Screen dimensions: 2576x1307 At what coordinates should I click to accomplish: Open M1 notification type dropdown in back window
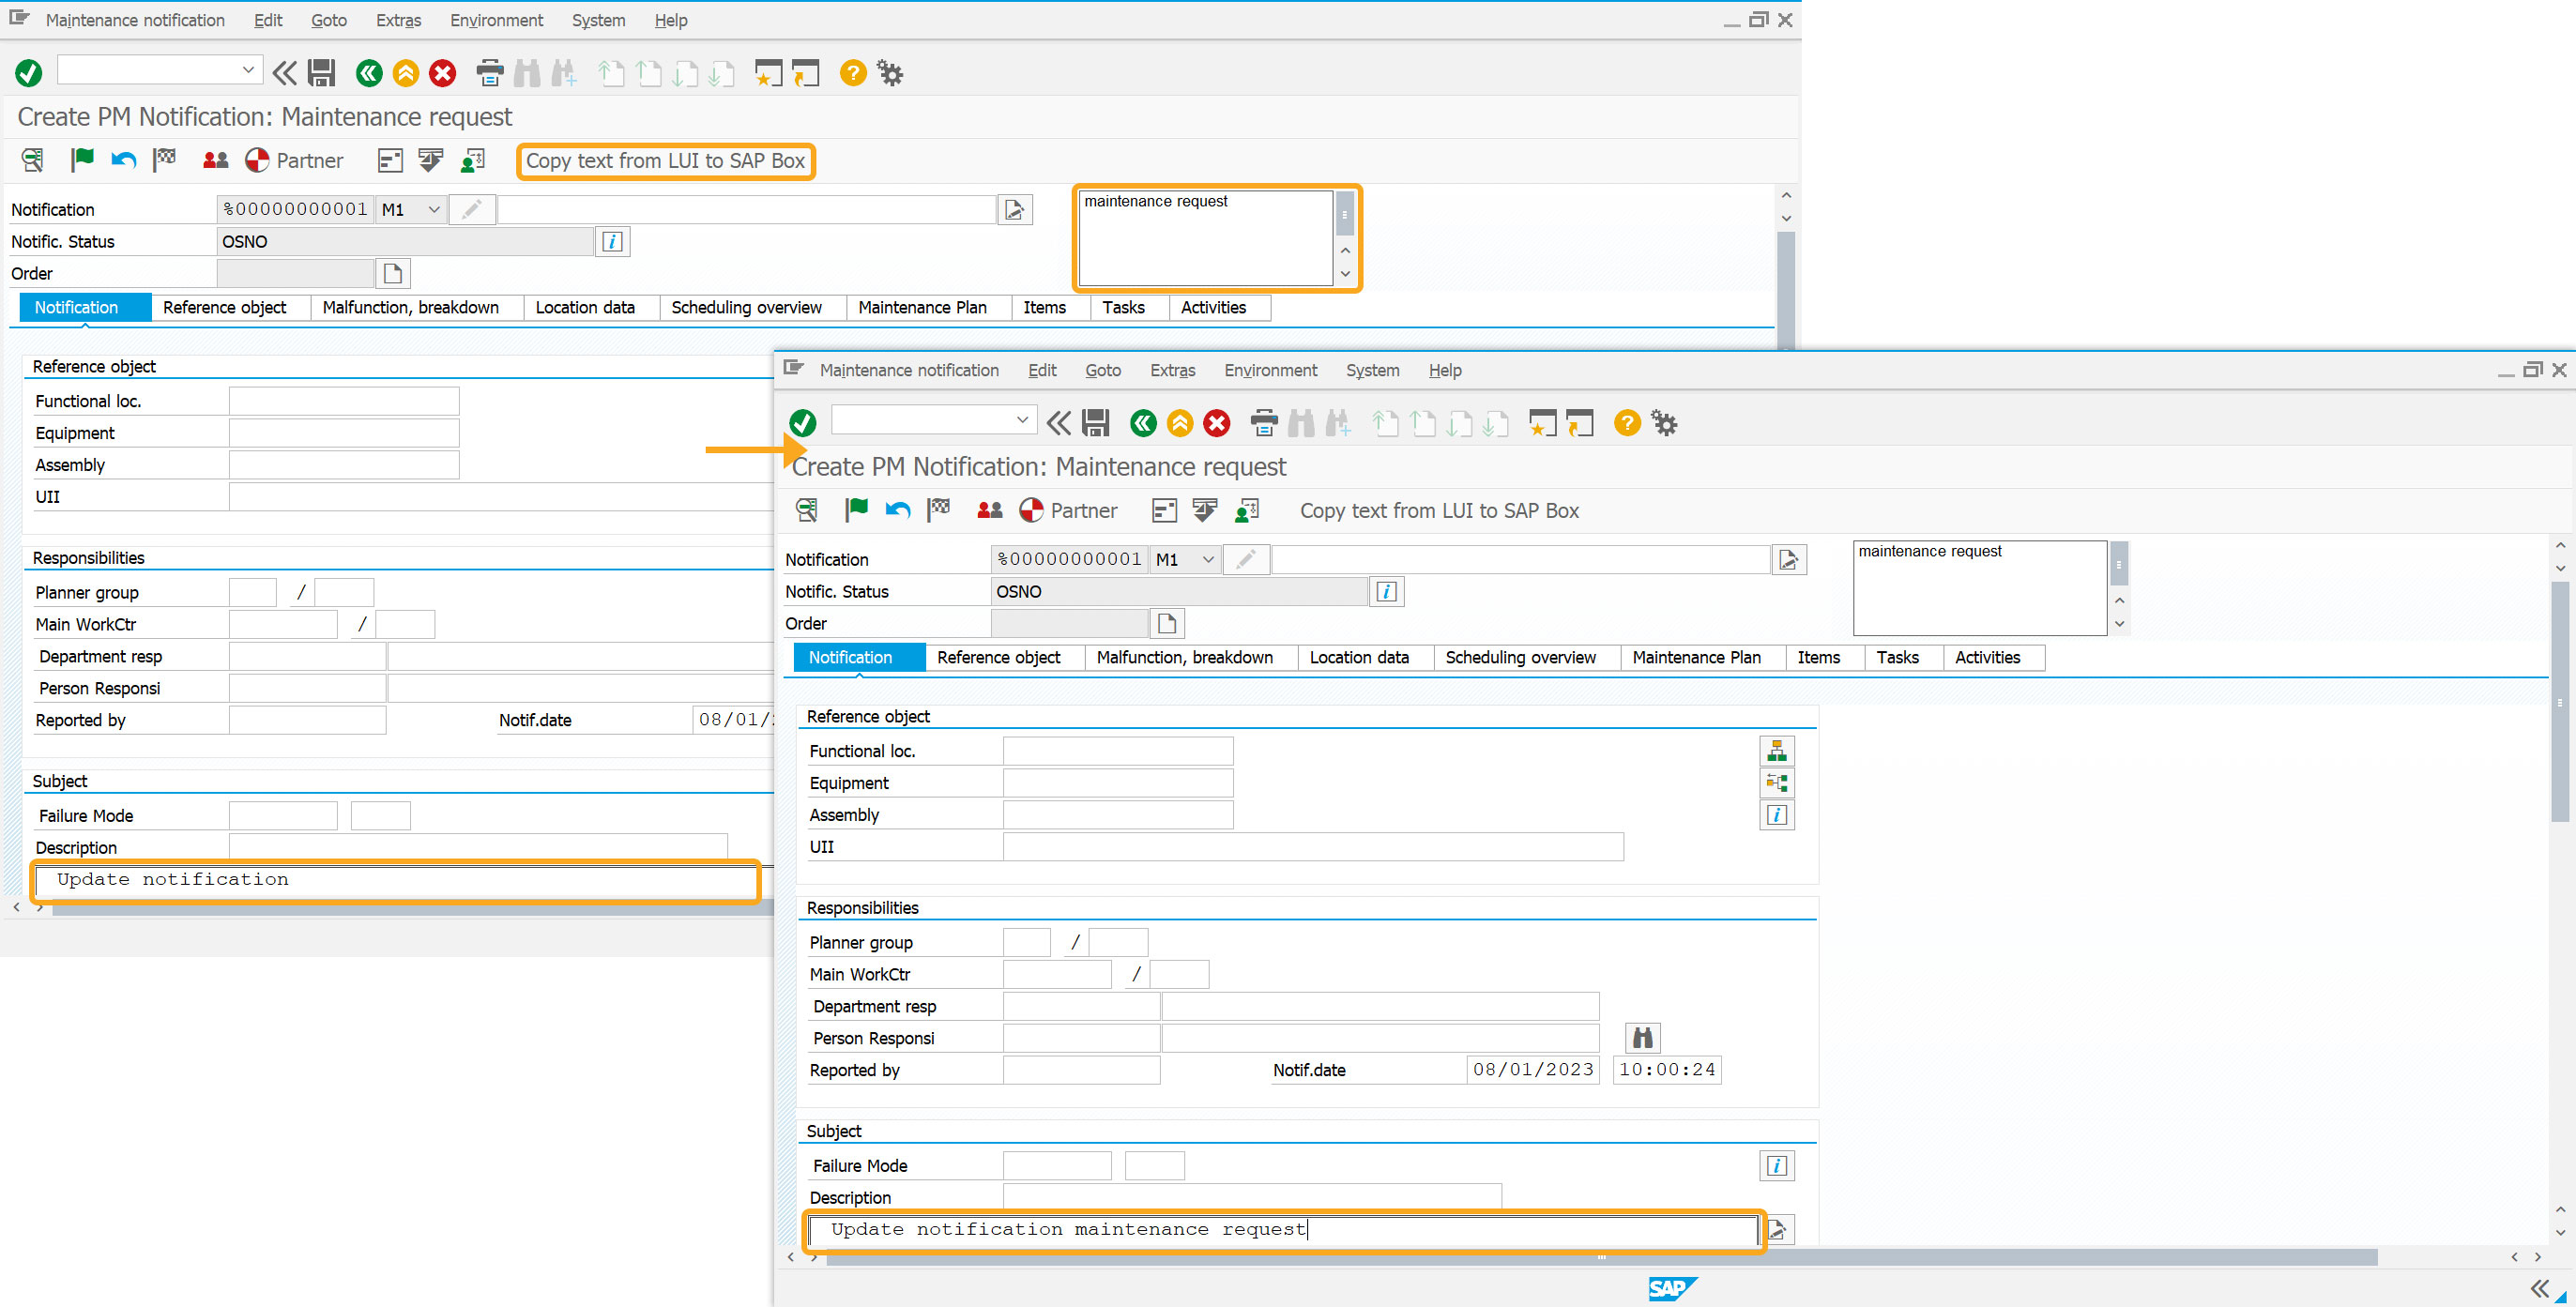point(433,209)
